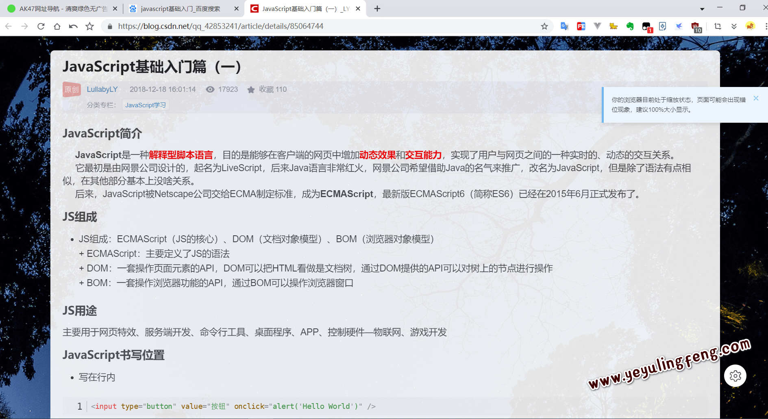Click the JavaScript简介 heading

pyautogui.click(x=102, y=134)
